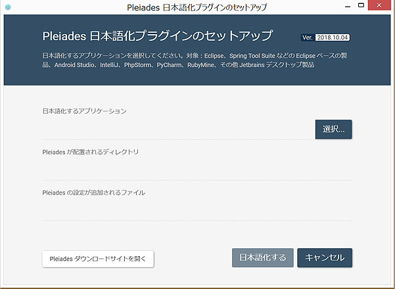The width and height of the screenshot is (395, 289).
Task: Click the large header title Pleiades 日本語化プラグインのセットアップ
Action: [x=157, y=35]
